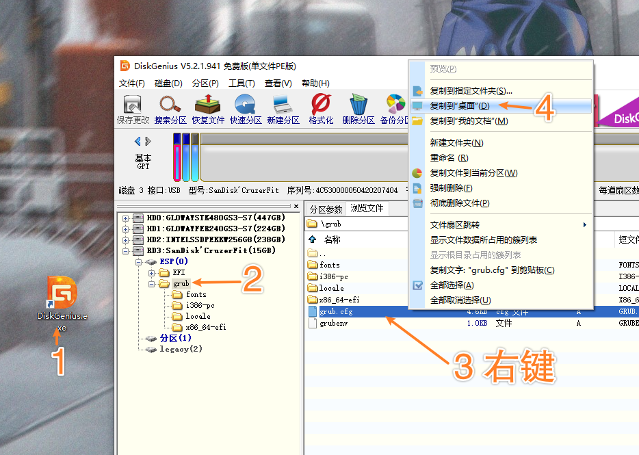
Task: Open DiskGenius.exe desktop shortcut
Action: (62, 304)
